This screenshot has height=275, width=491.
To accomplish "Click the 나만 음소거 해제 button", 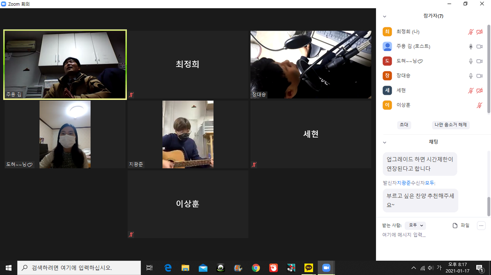I will point(451,125).
